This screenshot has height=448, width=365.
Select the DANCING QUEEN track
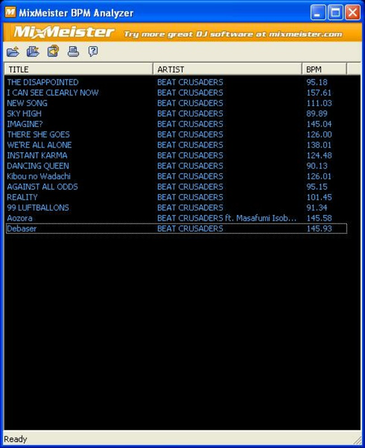[x=38, y=166]
